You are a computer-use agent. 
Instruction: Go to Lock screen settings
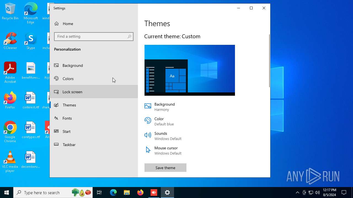pos(94,92)
